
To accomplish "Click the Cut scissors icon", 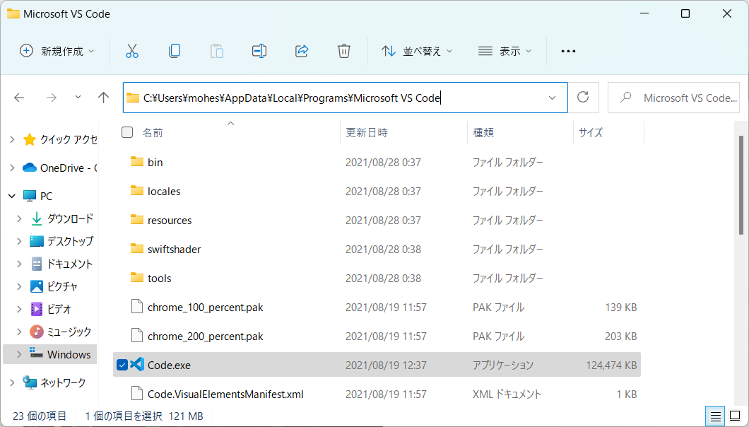I will click(x=132, y=51).
